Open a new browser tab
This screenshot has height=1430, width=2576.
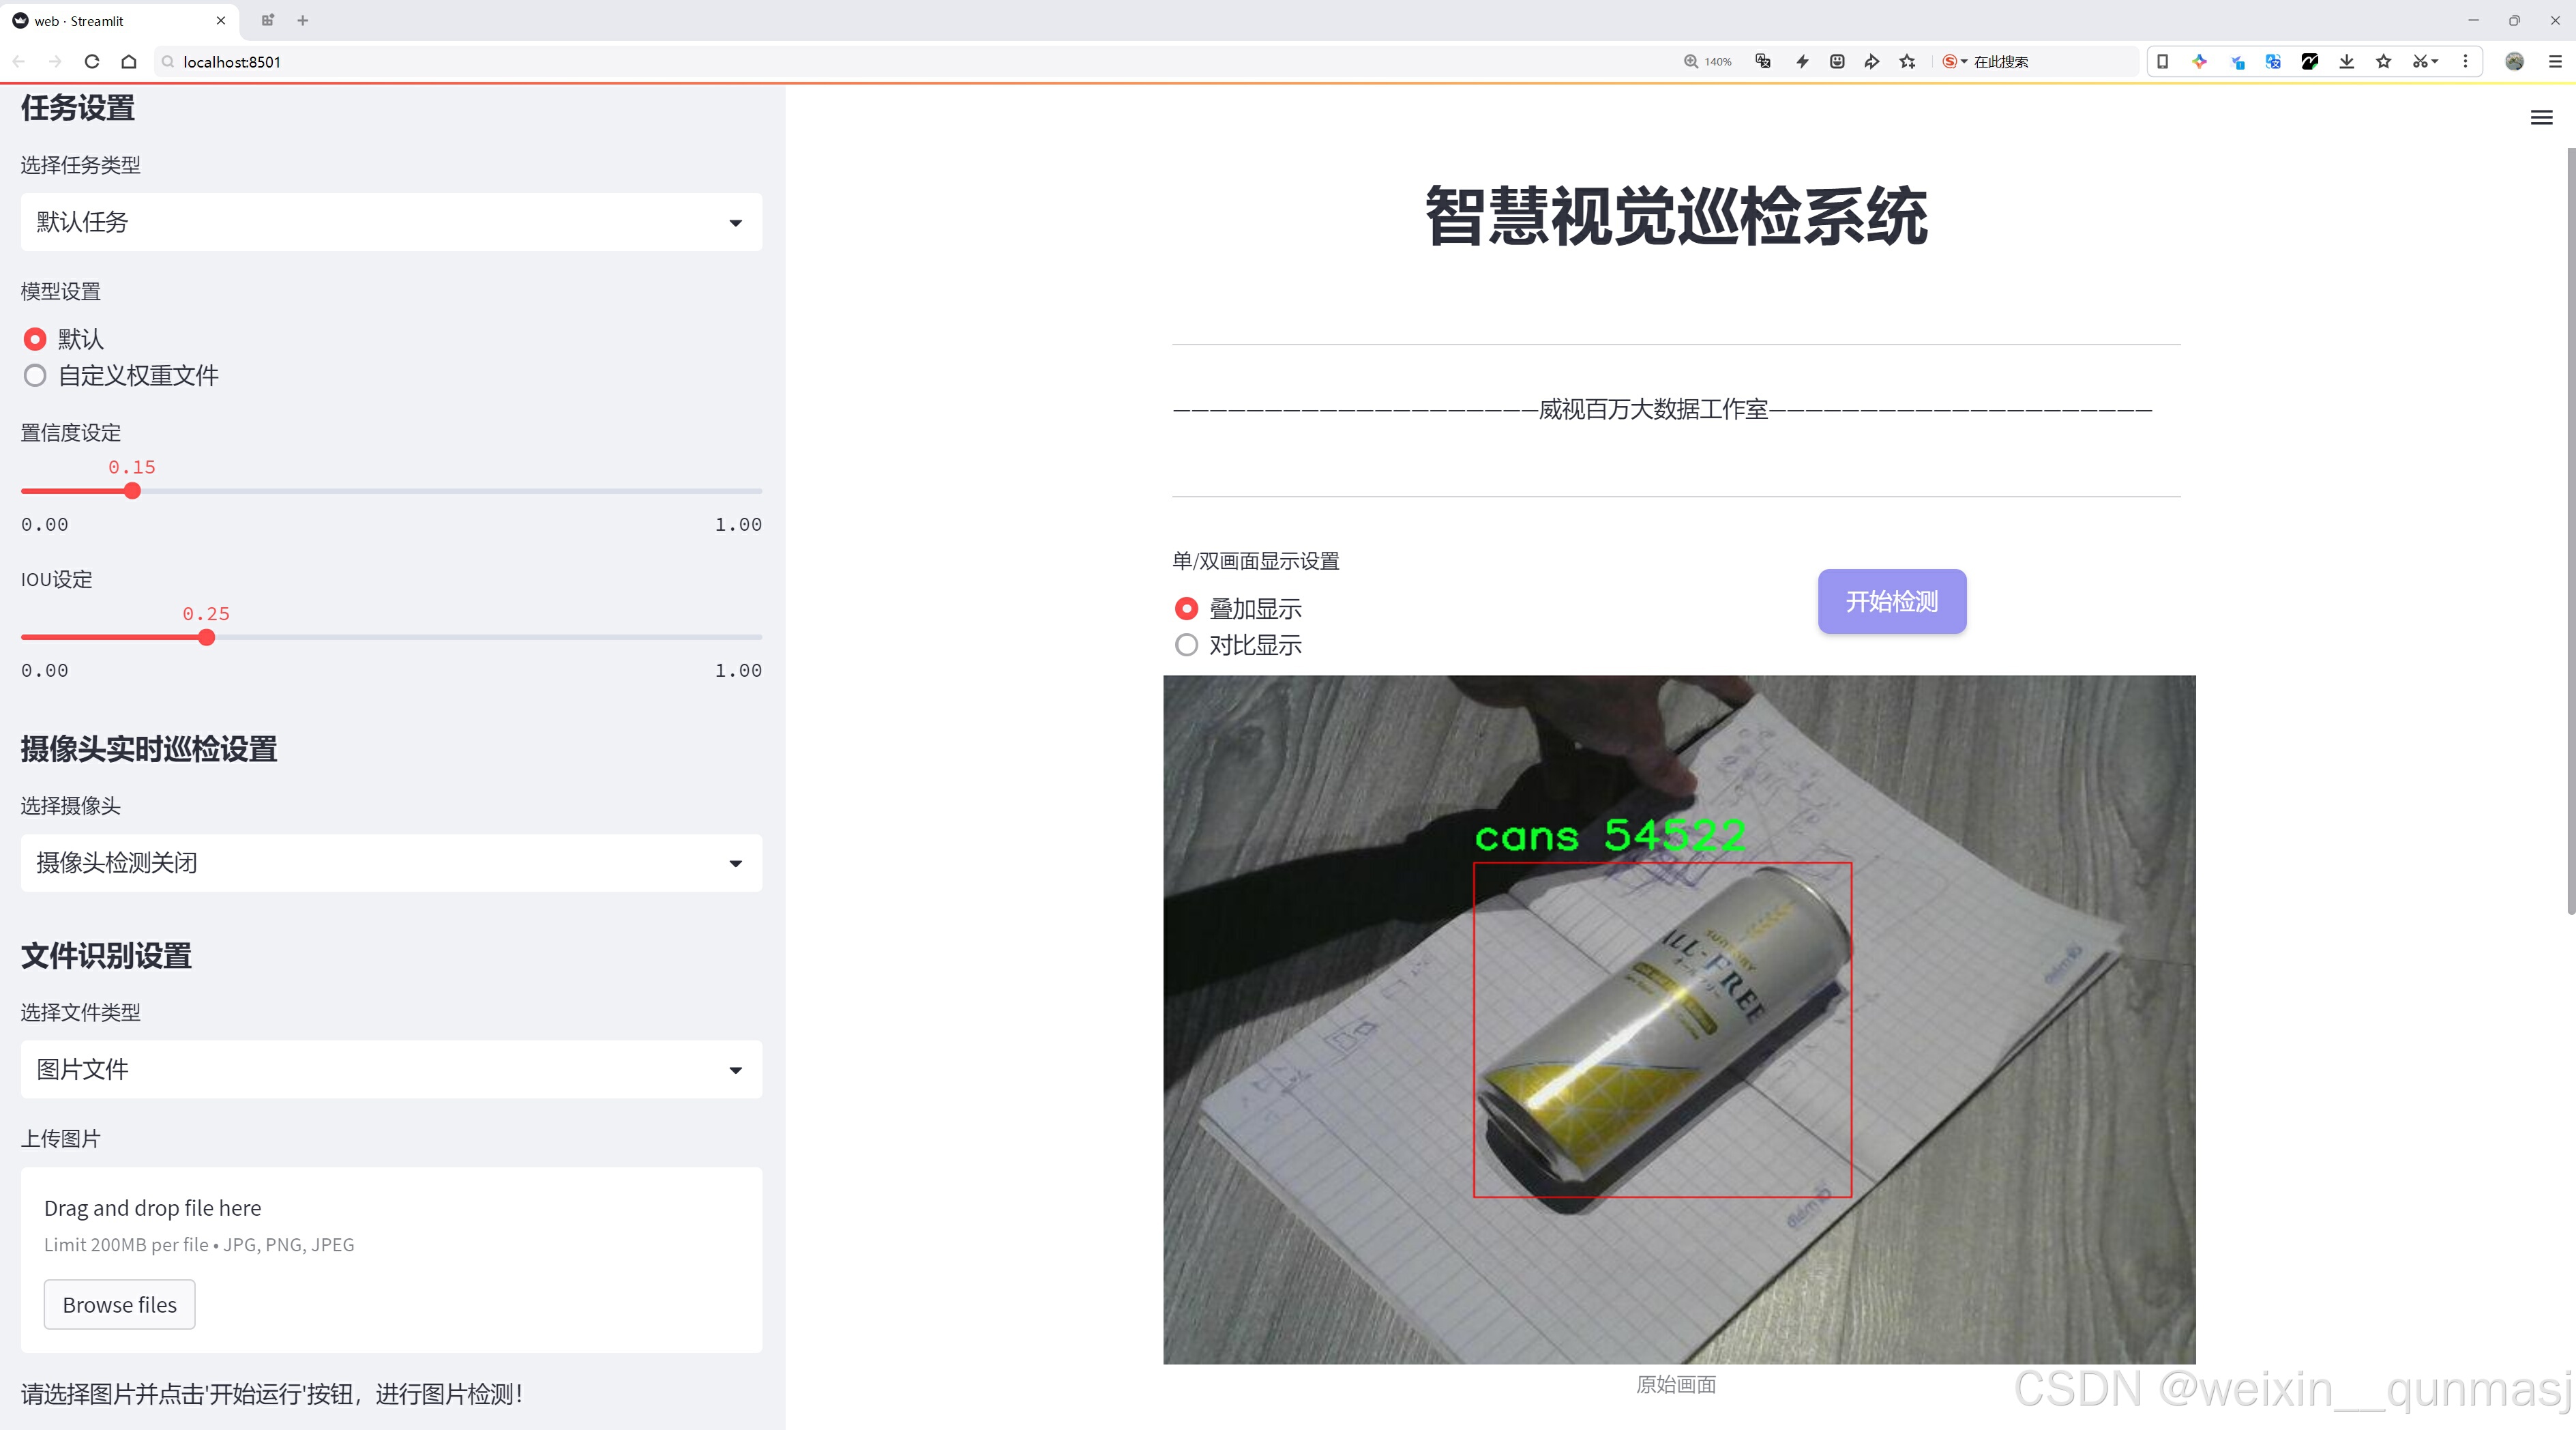(303, 20)
